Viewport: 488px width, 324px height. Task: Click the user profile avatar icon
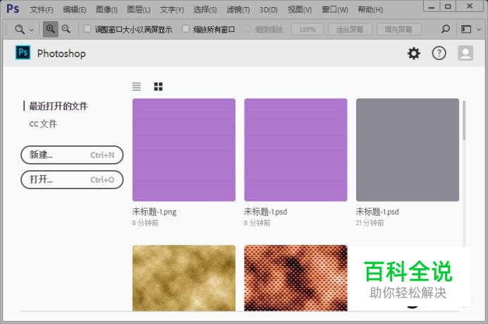pos(465,53)
